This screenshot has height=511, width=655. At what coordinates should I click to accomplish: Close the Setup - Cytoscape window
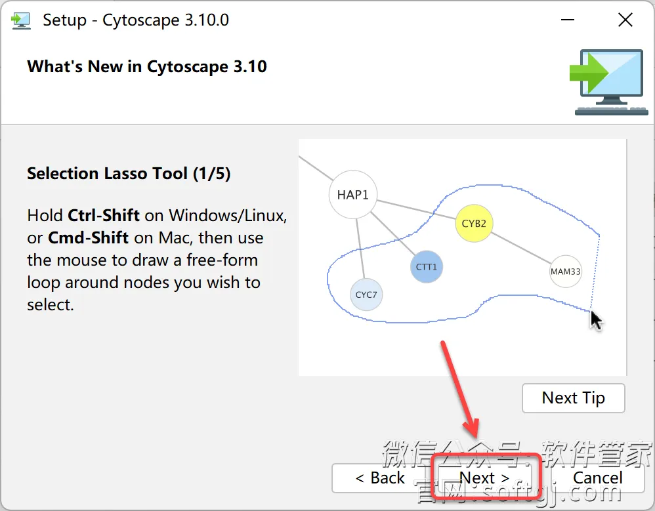pyautogui.click(x=625, y=20)
